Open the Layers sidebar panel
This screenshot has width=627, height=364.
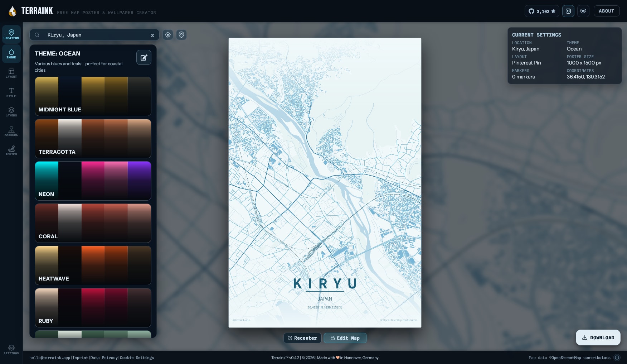pyautogui.click(x=11, y=112)
